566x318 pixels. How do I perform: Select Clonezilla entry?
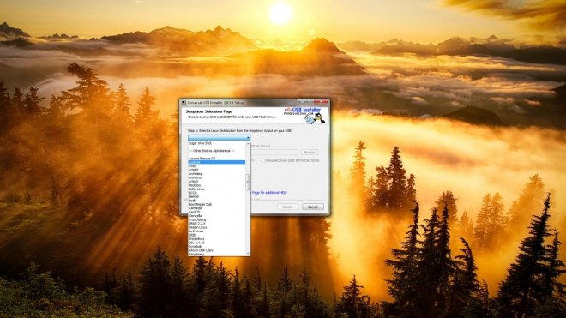click(195, 216)
